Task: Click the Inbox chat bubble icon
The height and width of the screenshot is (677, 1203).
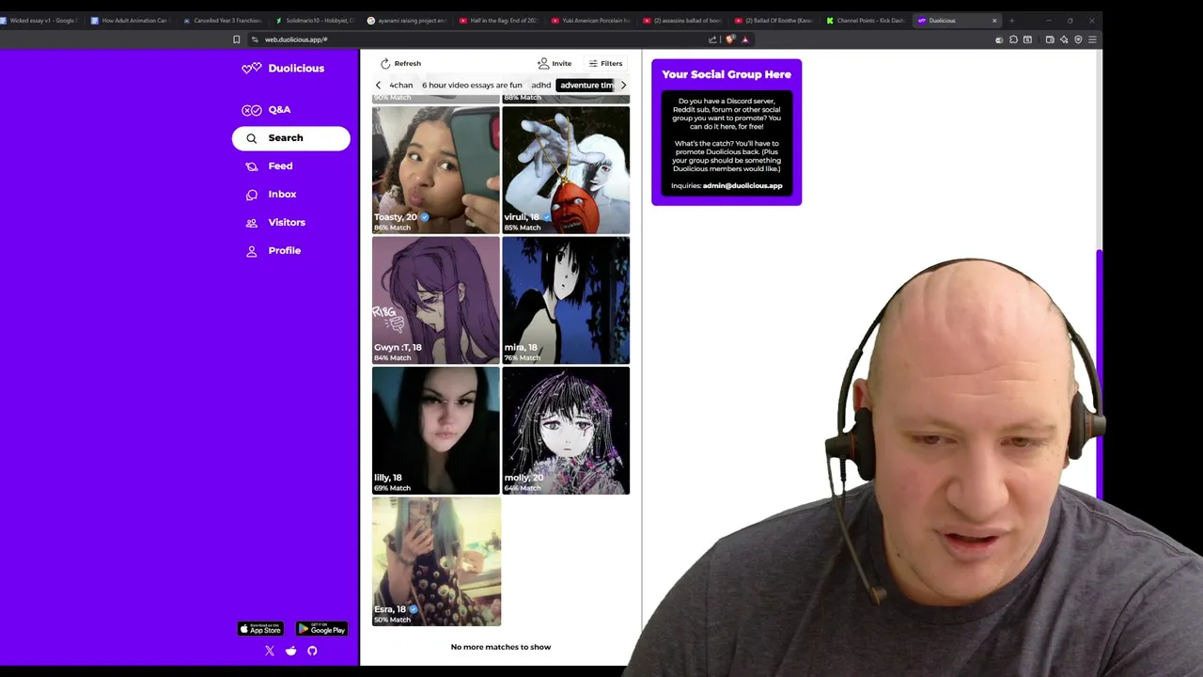Action: (251, 195)
